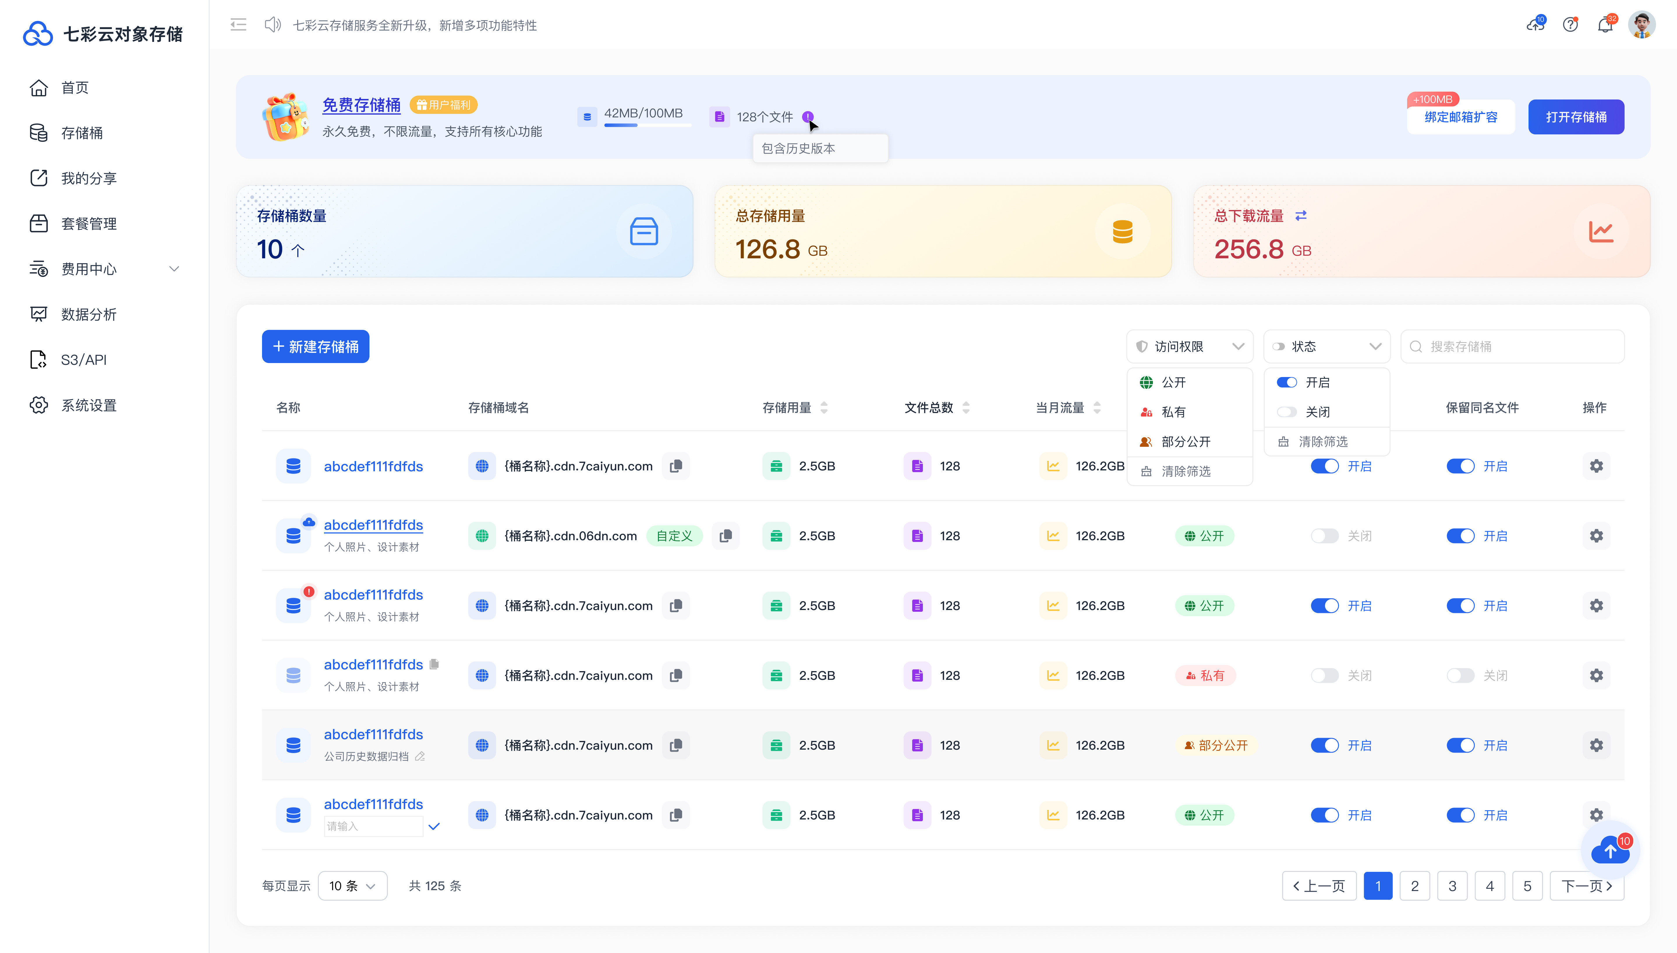
Task: Click swap icon beside 总下载流量
Action: 1301,215
